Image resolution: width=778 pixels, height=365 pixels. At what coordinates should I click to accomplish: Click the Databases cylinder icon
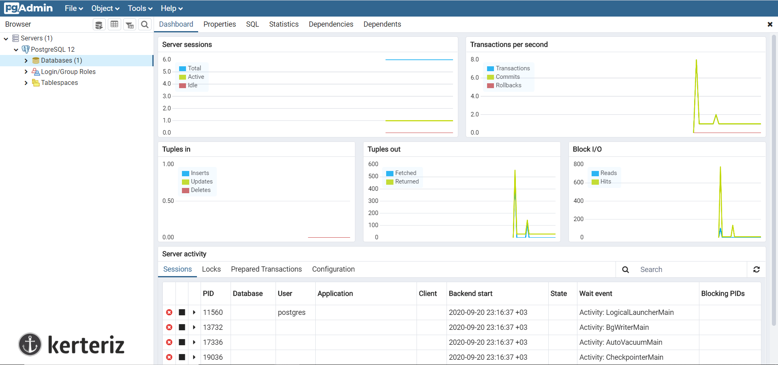pyautogui.click(x=36, y=61)
